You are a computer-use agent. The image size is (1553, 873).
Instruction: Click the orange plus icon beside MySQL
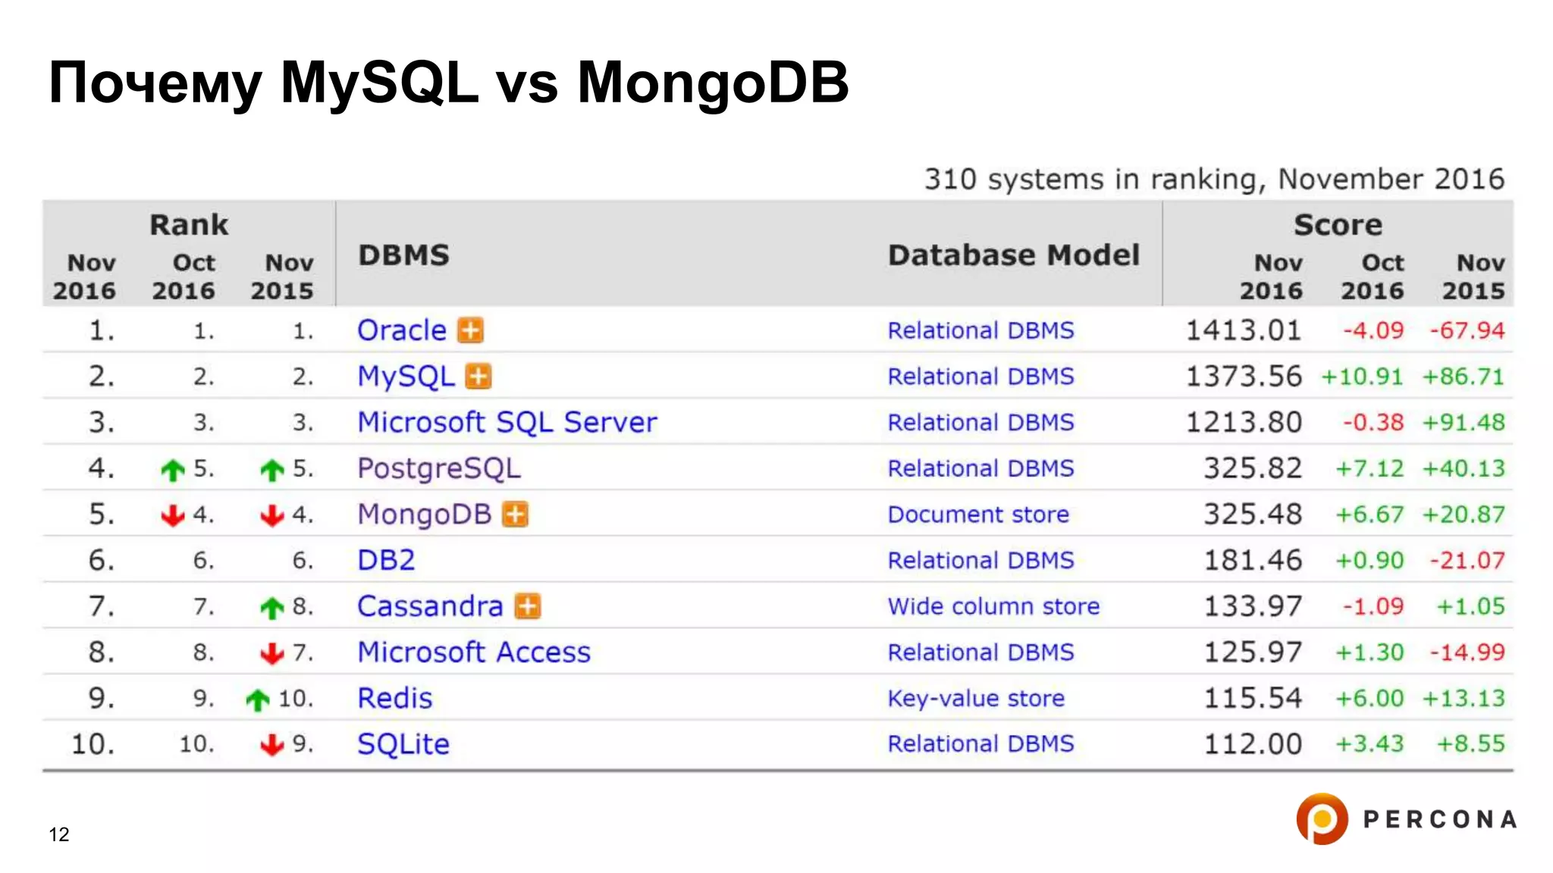pos(478,377)
